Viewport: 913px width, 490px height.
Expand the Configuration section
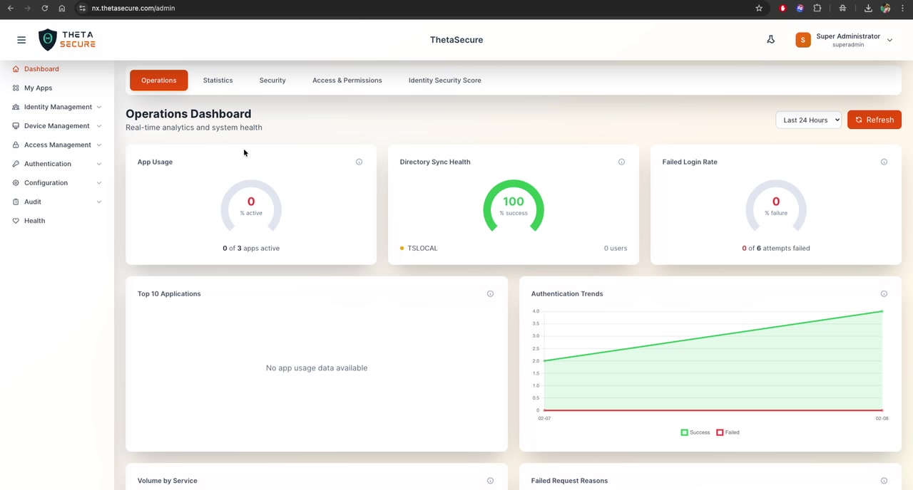click(x=46, y=182)
